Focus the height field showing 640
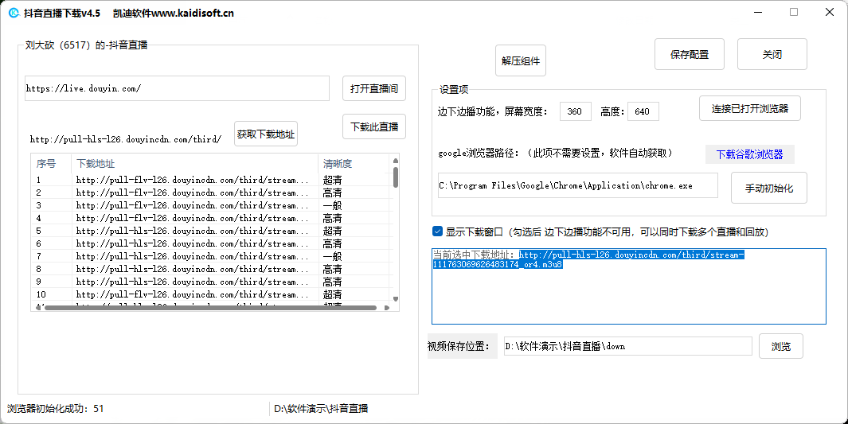The width and height of the screenshot is (848, 424). tap(643, 111)
